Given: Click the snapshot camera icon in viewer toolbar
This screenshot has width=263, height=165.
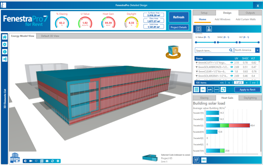Looking at the screenshot, I should click(x=47, y=161).
